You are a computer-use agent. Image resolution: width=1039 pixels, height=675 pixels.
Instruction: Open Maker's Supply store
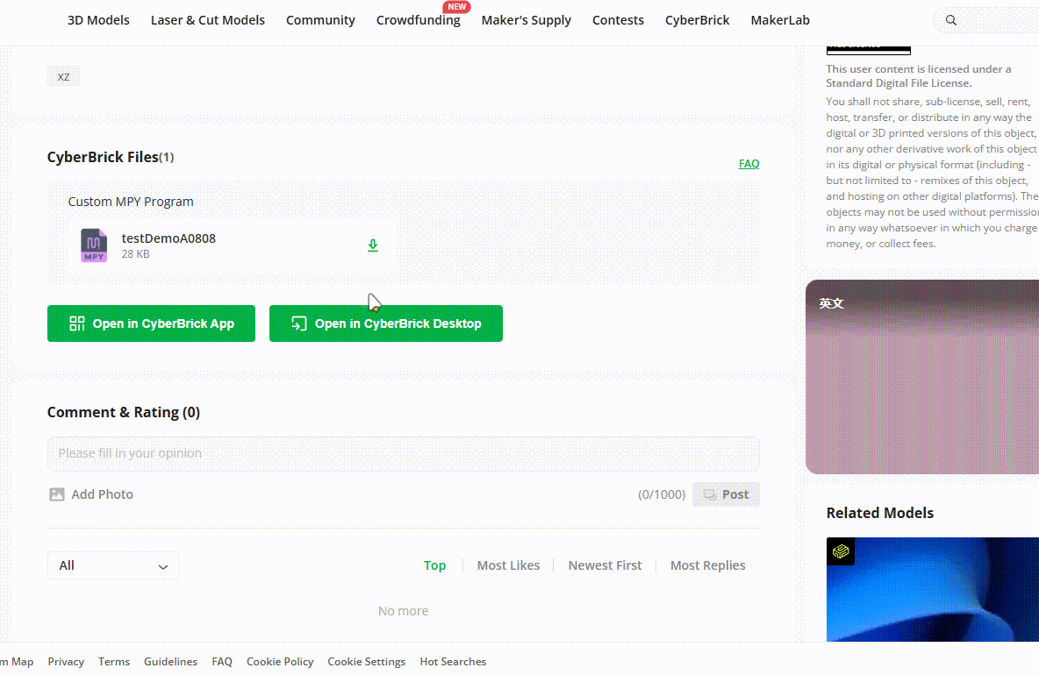[x=527, y=20]
